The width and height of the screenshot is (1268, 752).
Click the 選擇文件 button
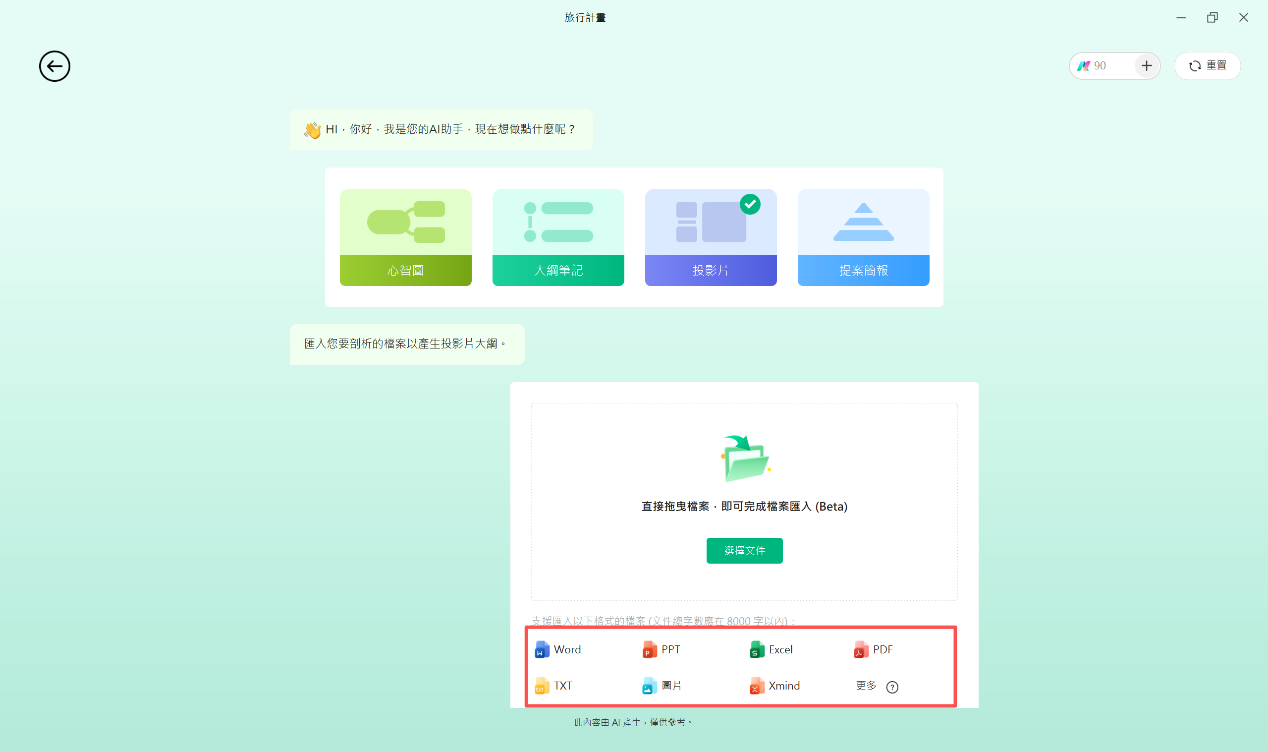click(x=744, y=550)
